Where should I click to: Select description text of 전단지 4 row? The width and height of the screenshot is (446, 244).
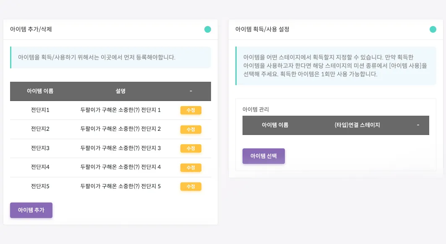pyautogui.click(x=120, y=167)
